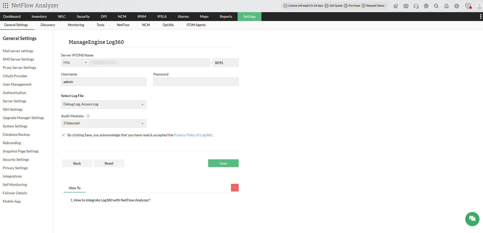The height and width of the screenshot is (233, 483).
Task: Open the Reports tab
Action: tap(226, 16)
